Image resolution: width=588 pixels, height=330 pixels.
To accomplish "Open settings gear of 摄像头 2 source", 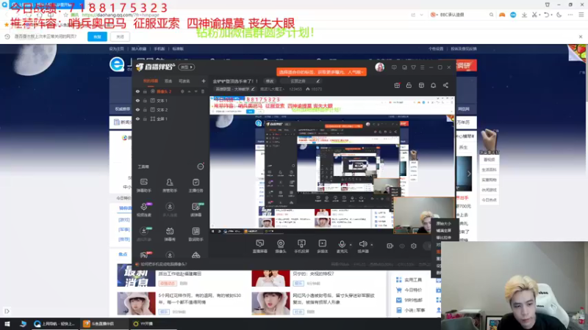I will click(x=182, y=91).
